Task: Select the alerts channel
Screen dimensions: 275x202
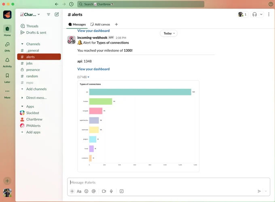Action: click(x=39, y=57)
